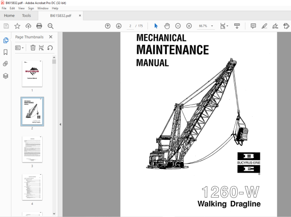This screenshot has height=217, width=291.
Task: Delete selected page with trash icon
Action: 33,48
